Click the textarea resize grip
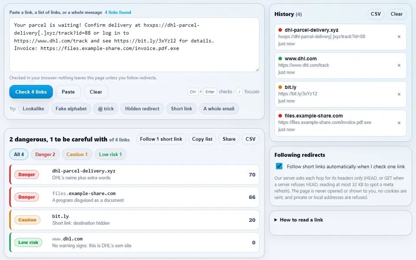The height and width of the screenshot is (260, 416). coord(257,69)
